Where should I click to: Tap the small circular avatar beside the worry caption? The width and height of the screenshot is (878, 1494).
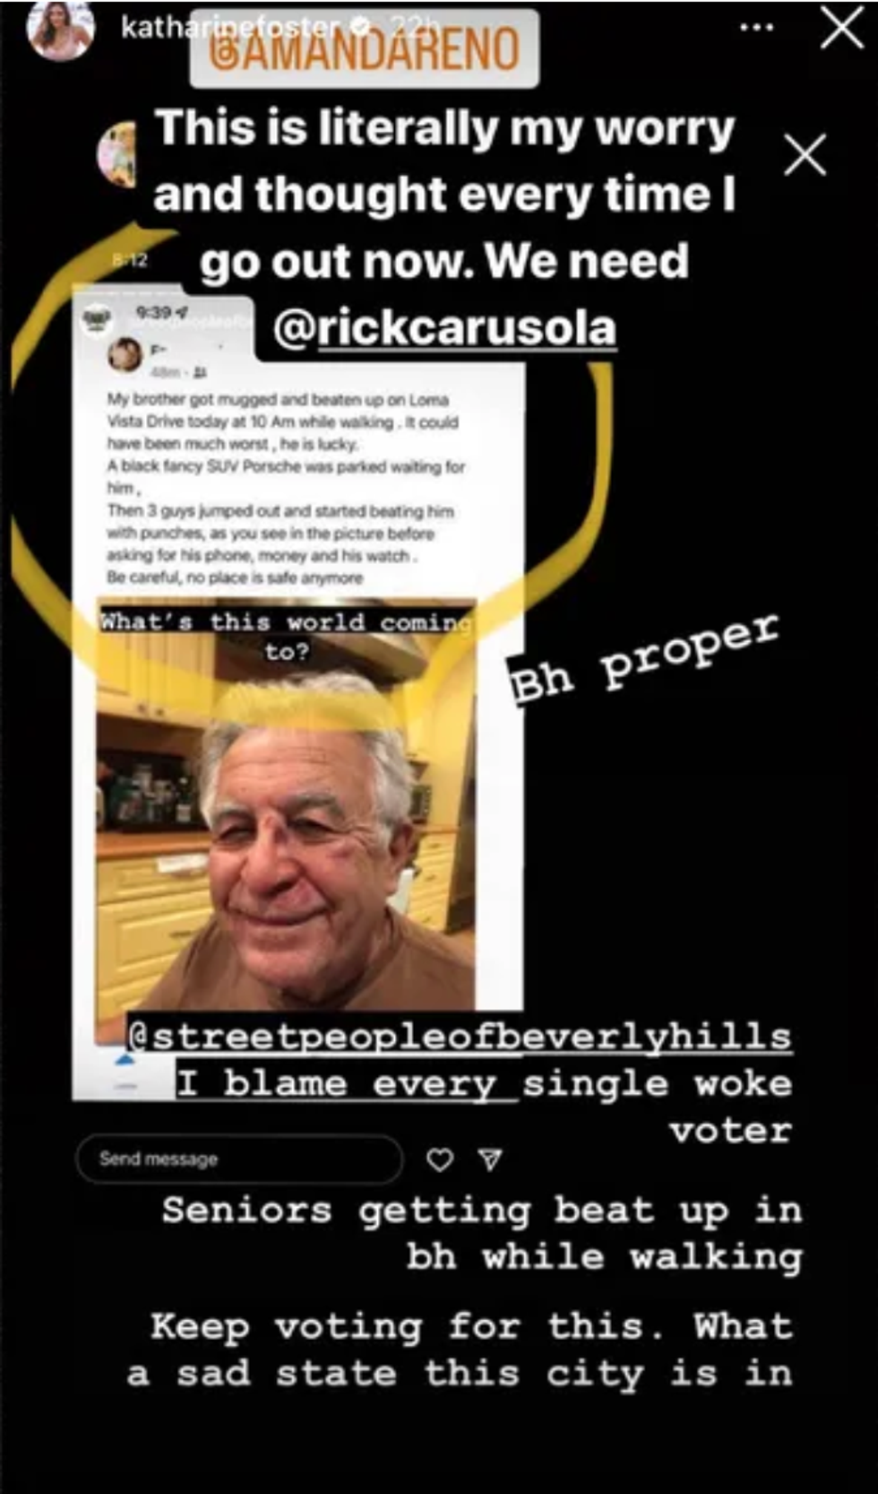[117, 154]
